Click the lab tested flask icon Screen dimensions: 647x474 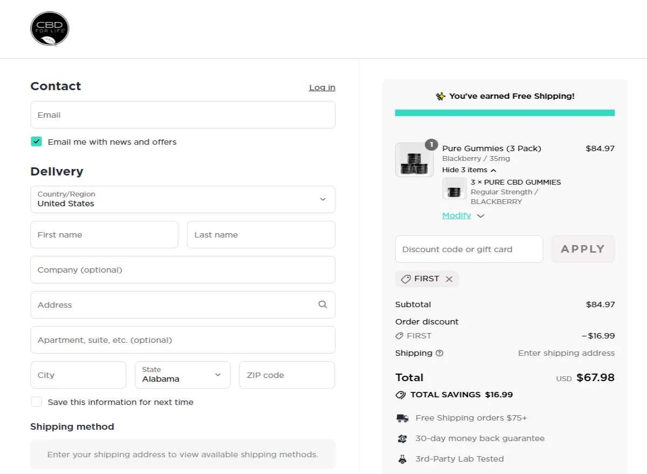click(402, 459)
